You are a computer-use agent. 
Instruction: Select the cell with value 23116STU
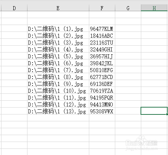(x=102, y=42)
